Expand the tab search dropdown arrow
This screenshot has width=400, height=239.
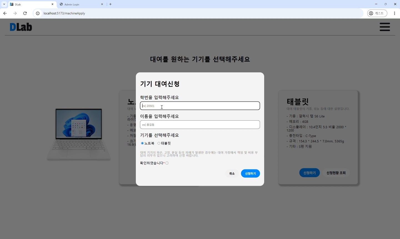coord(4,4)
